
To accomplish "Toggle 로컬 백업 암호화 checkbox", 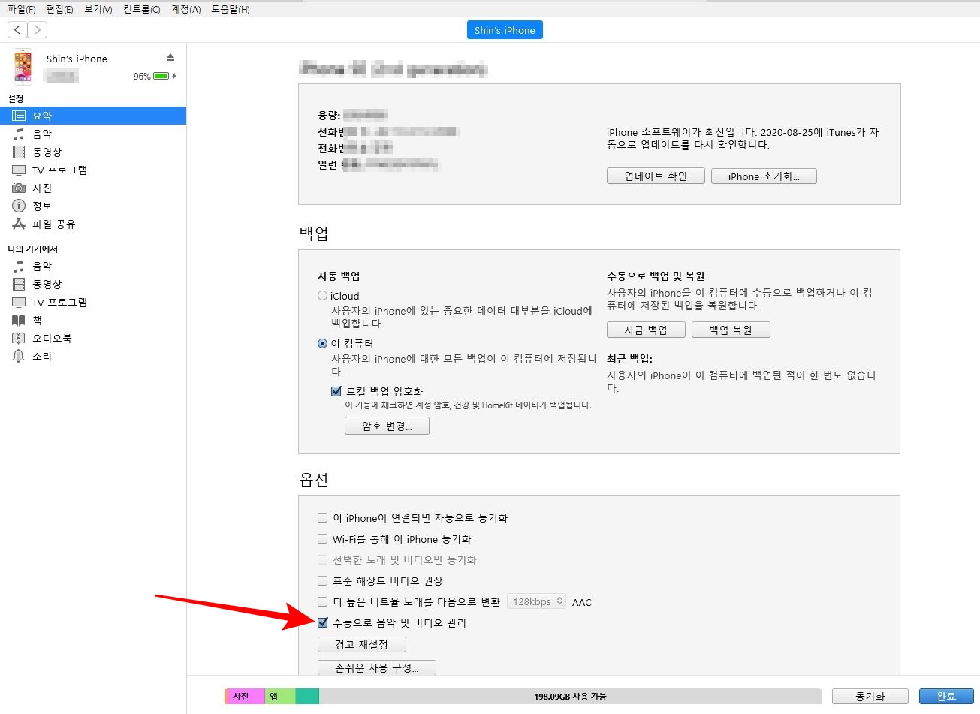I will click(336, 391).
